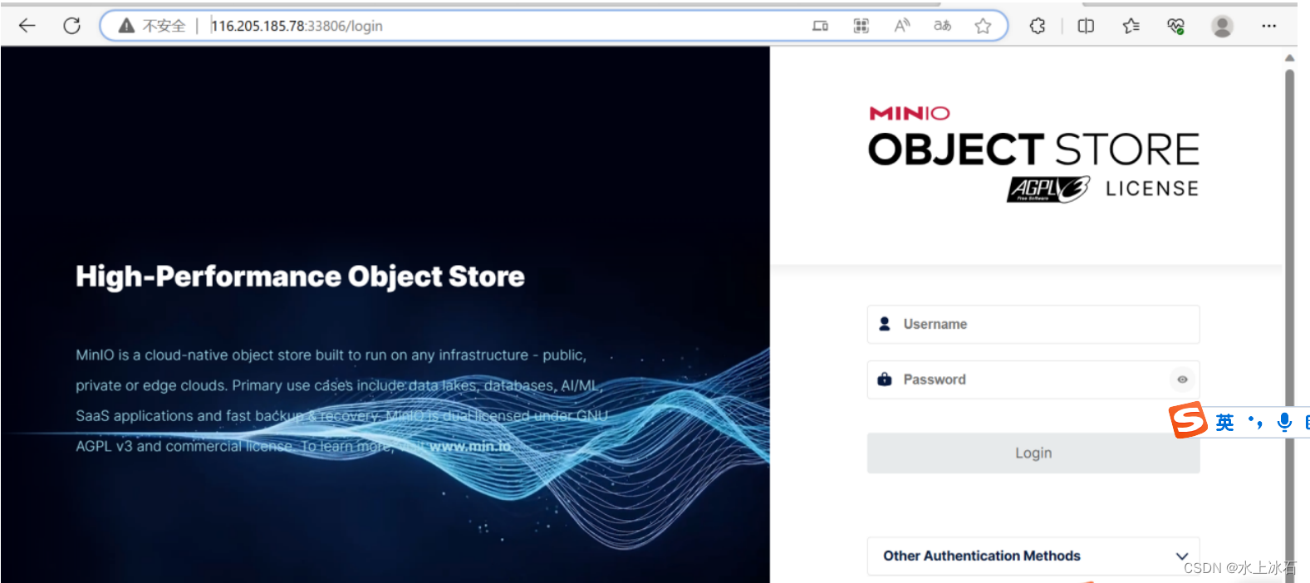Focus the Password input field
The height and width of the screenshot is (583, 1310).
1033,380
